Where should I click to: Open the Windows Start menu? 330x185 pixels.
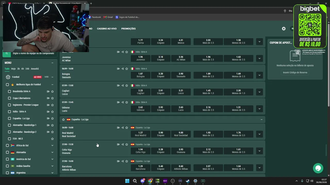coord(127,181)
